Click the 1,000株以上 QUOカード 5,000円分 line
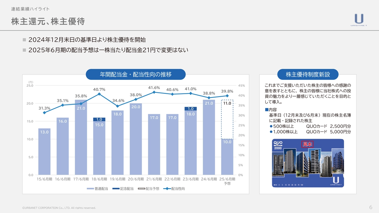 pos(310,132)
